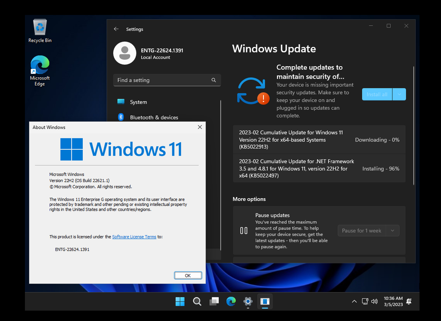
Task: Click the pause icon beside Pause updates
Action: tap(244, 231)
